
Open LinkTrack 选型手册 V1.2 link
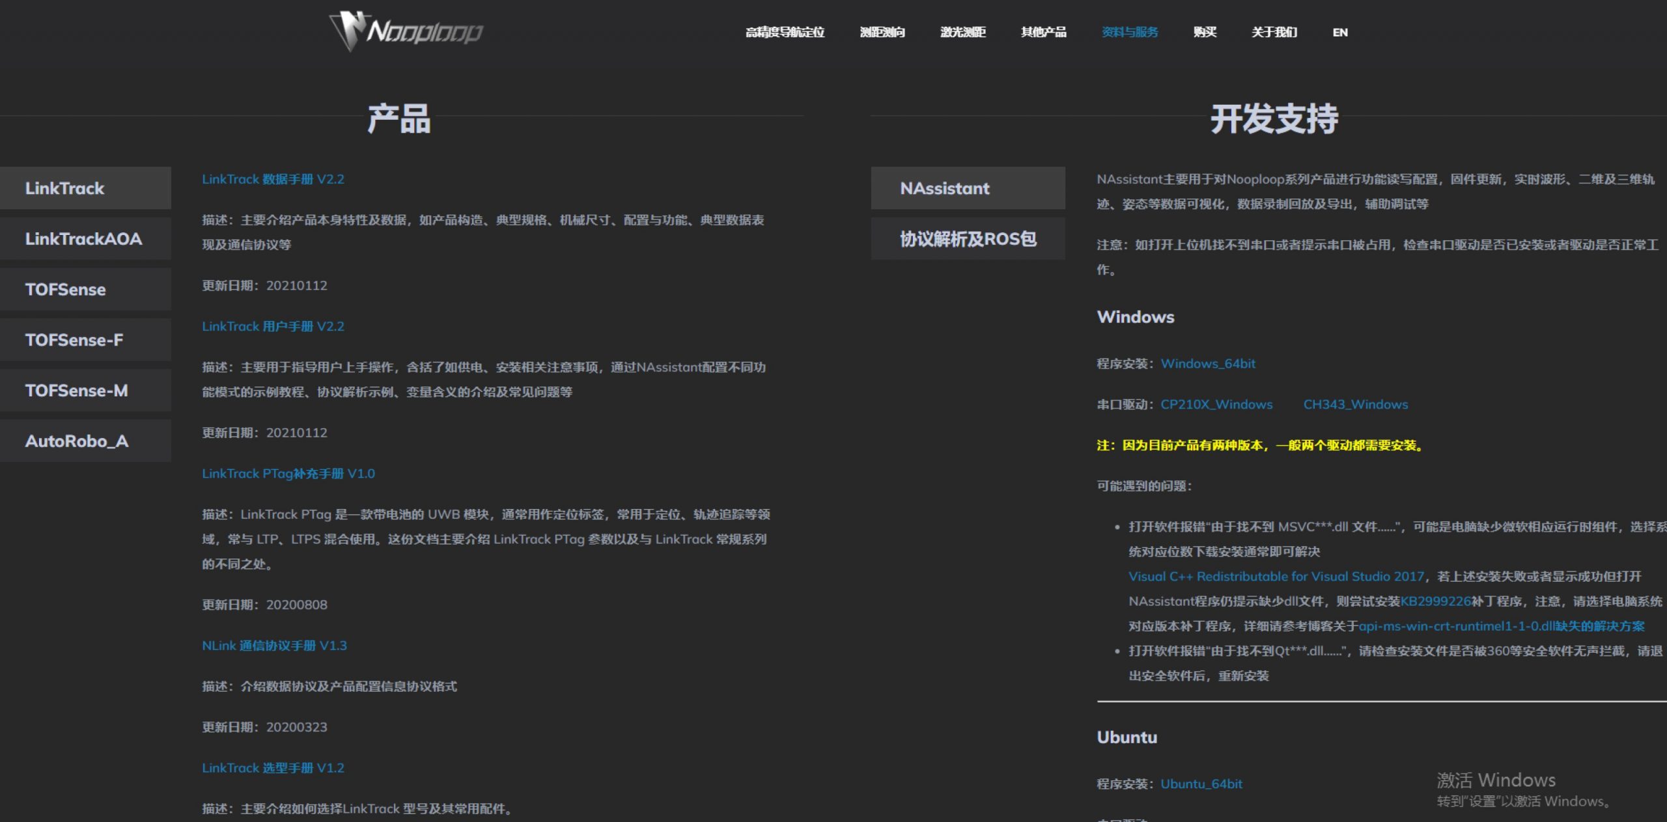click(x=273, y=768)
